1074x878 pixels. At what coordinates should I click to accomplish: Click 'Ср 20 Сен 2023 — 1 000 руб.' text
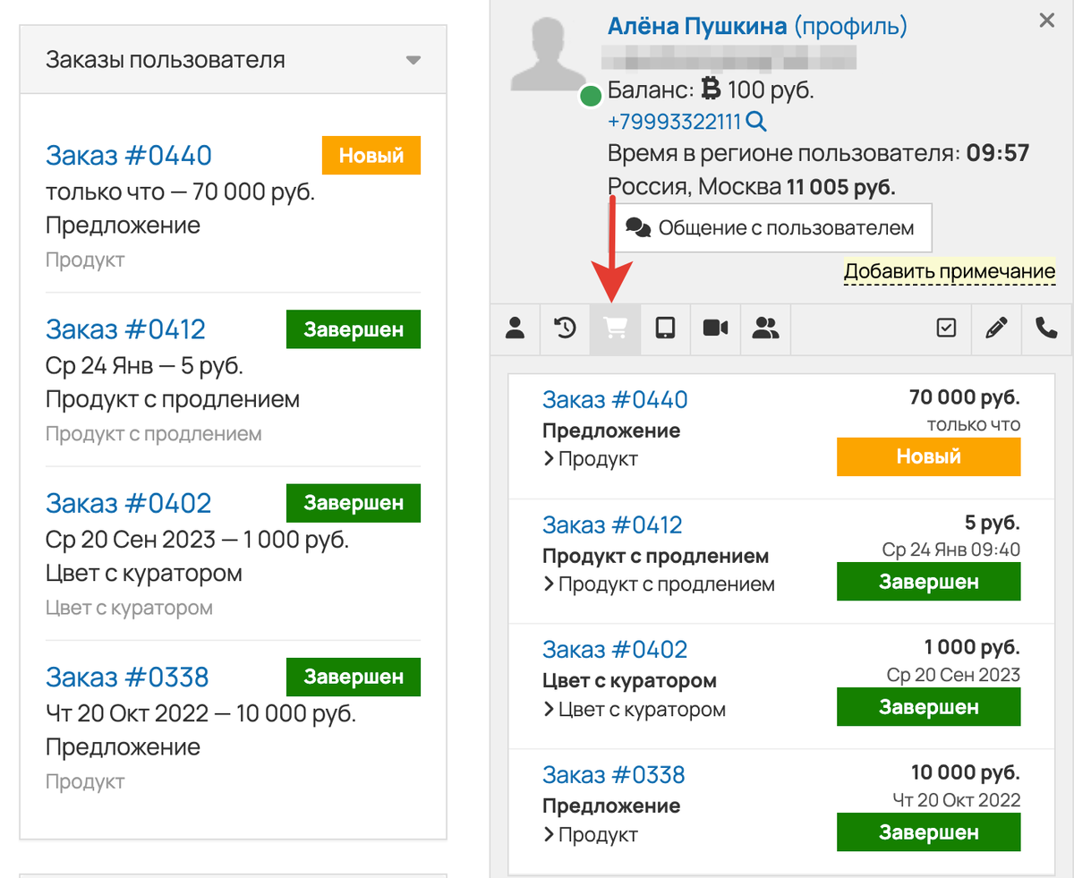pyautogui.click(x=197, y=540)
